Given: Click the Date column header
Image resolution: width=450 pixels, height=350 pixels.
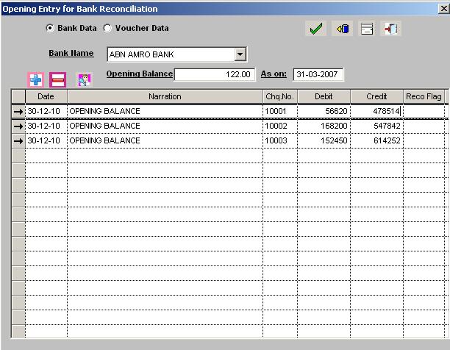Looking at the screenshot, I should (x=46, y=96).
